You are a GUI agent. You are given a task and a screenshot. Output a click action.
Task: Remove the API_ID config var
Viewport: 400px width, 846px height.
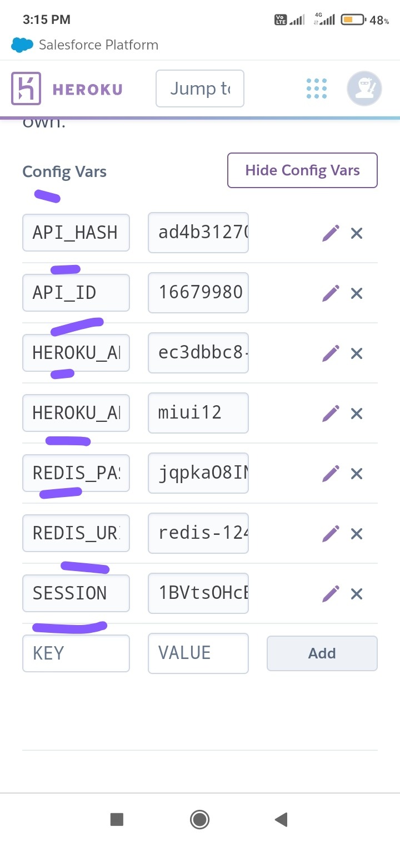tap(357, 293)
